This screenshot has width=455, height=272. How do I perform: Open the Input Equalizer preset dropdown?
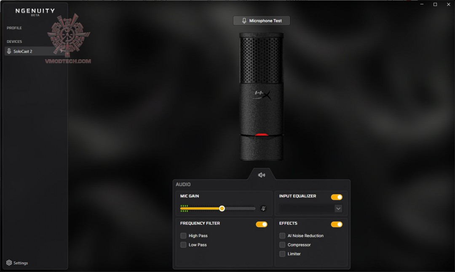[x=337, y=208]
